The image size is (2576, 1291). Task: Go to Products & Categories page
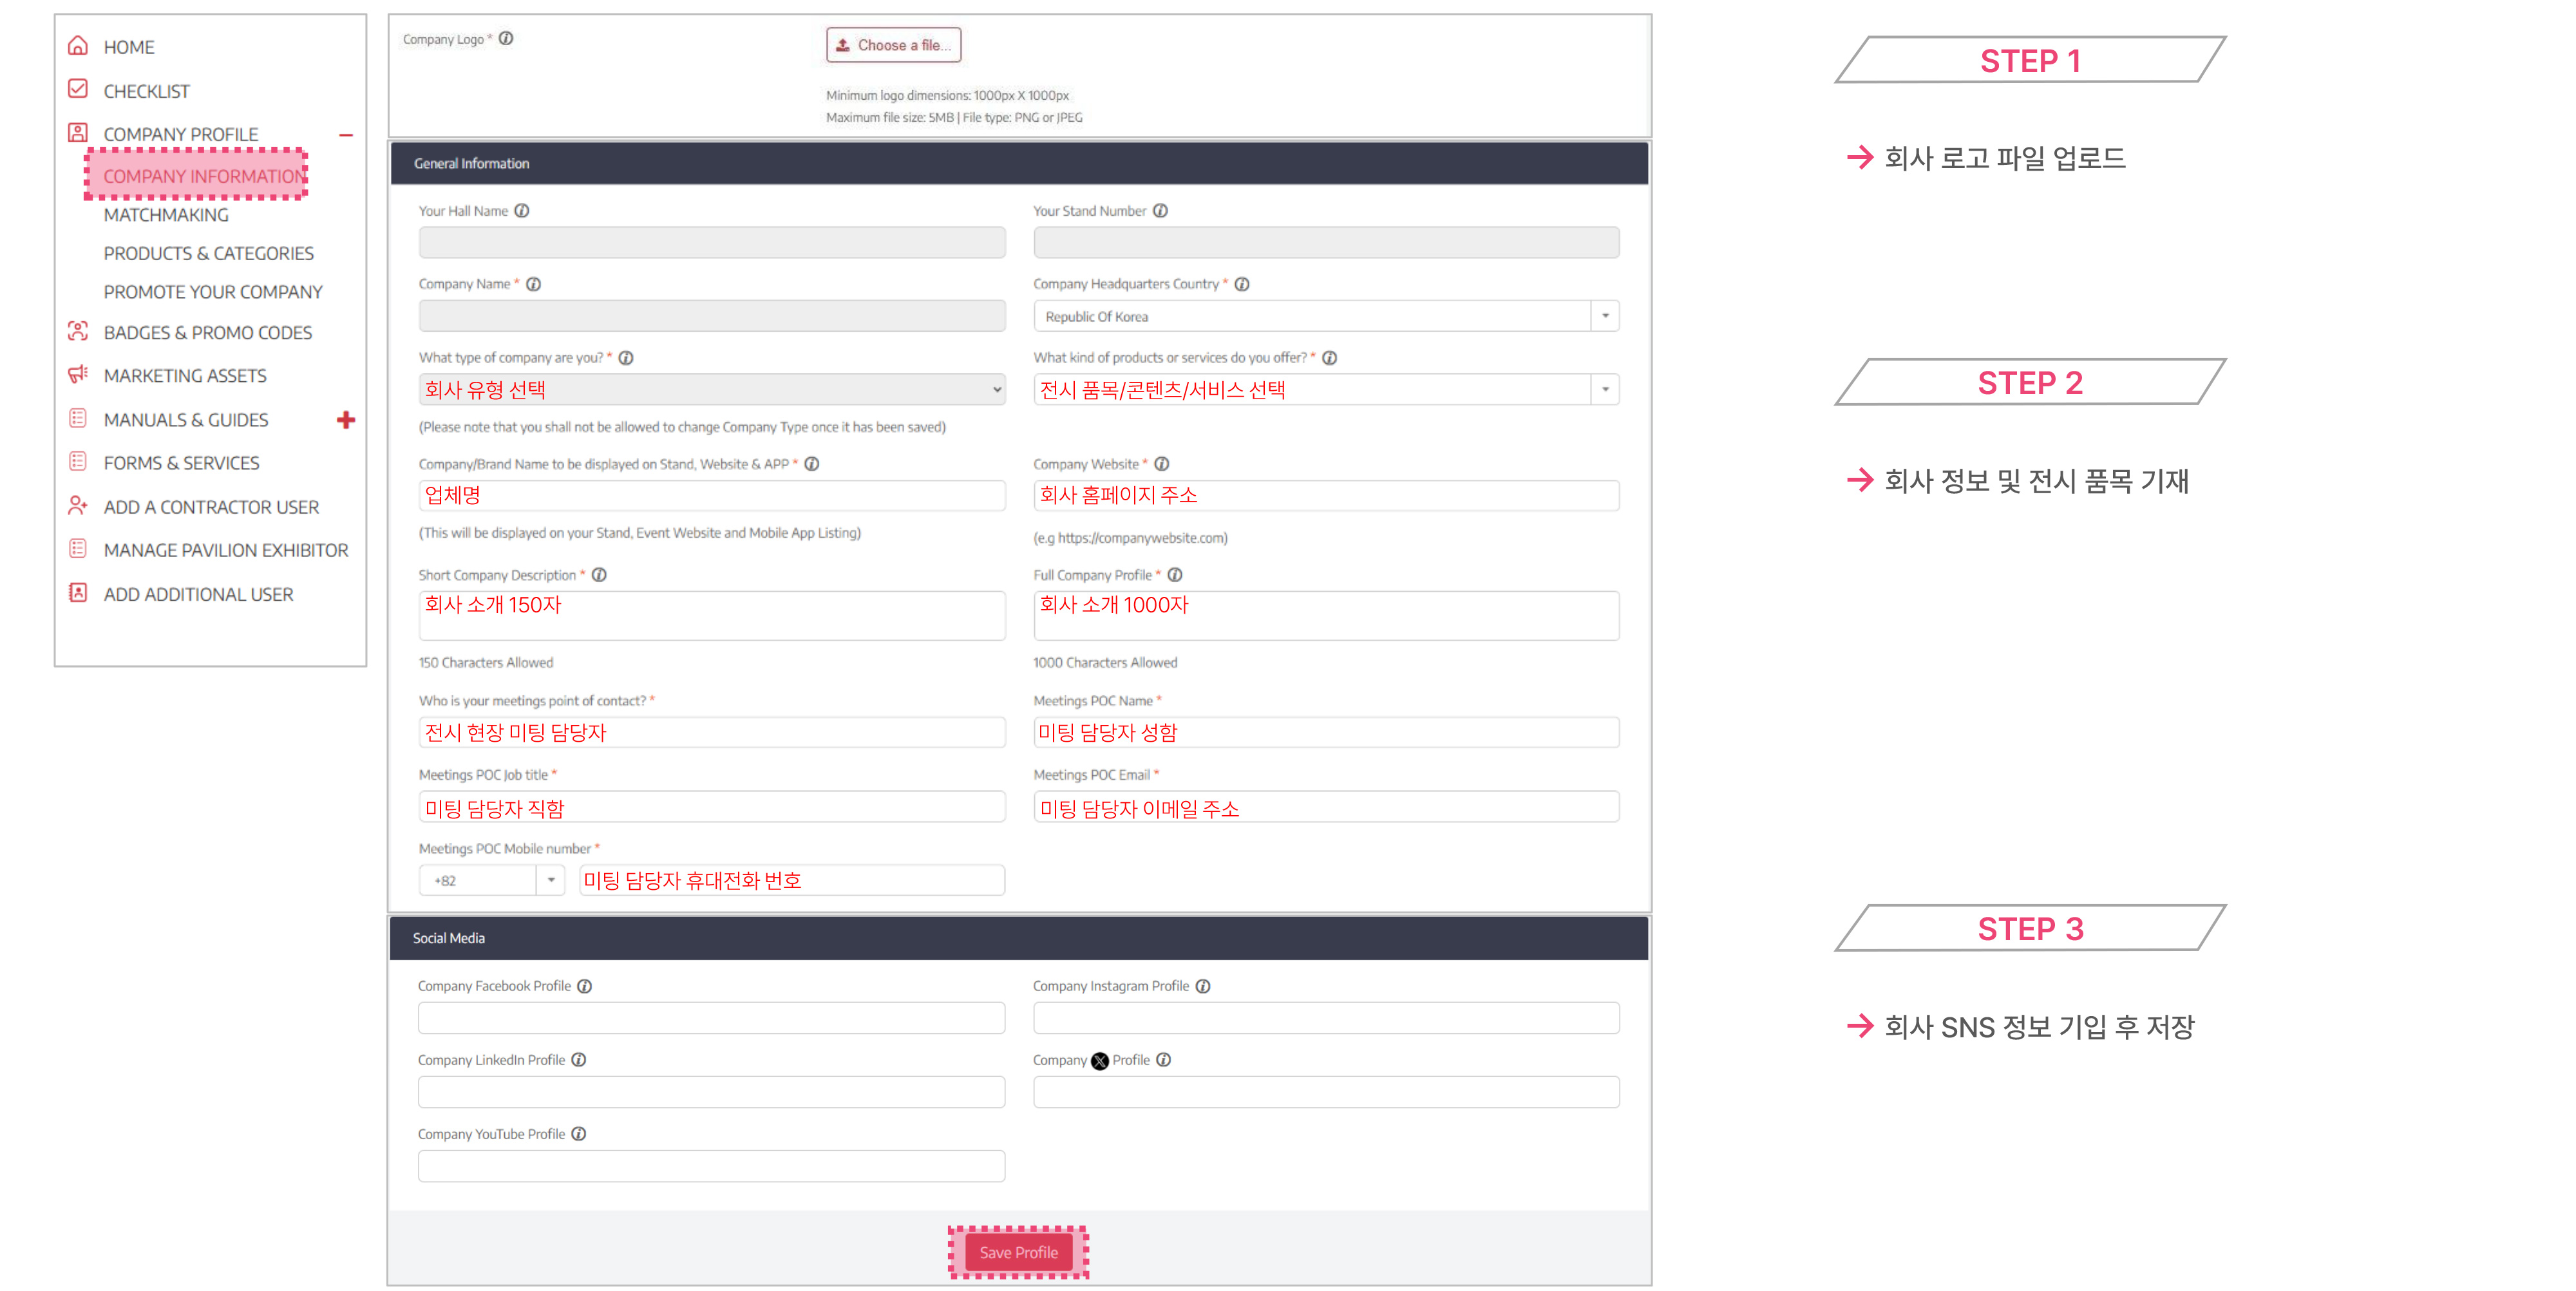(x=208, y=254)
